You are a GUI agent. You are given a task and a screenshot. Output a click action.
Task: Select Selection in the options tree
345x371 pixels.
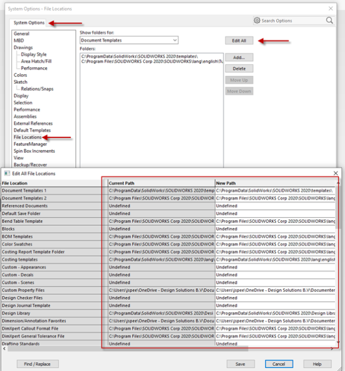click(23, 103)
